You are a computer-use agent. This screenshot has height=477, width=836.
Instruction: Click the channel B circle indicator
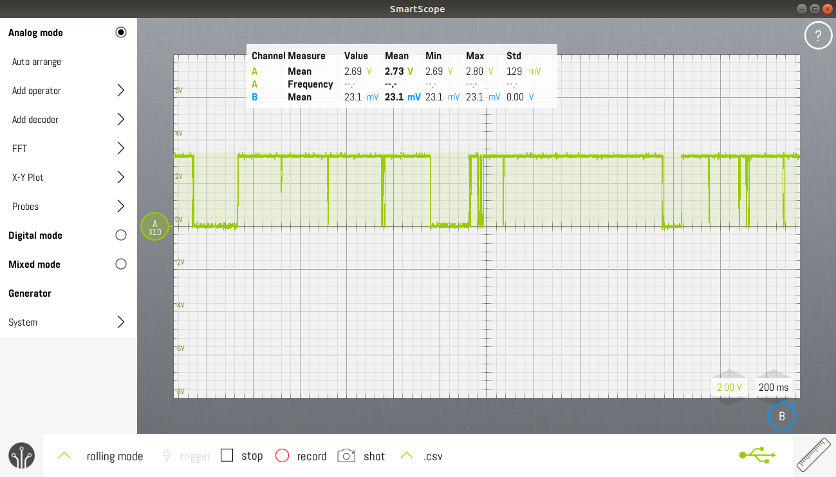[x=782, y=416]
